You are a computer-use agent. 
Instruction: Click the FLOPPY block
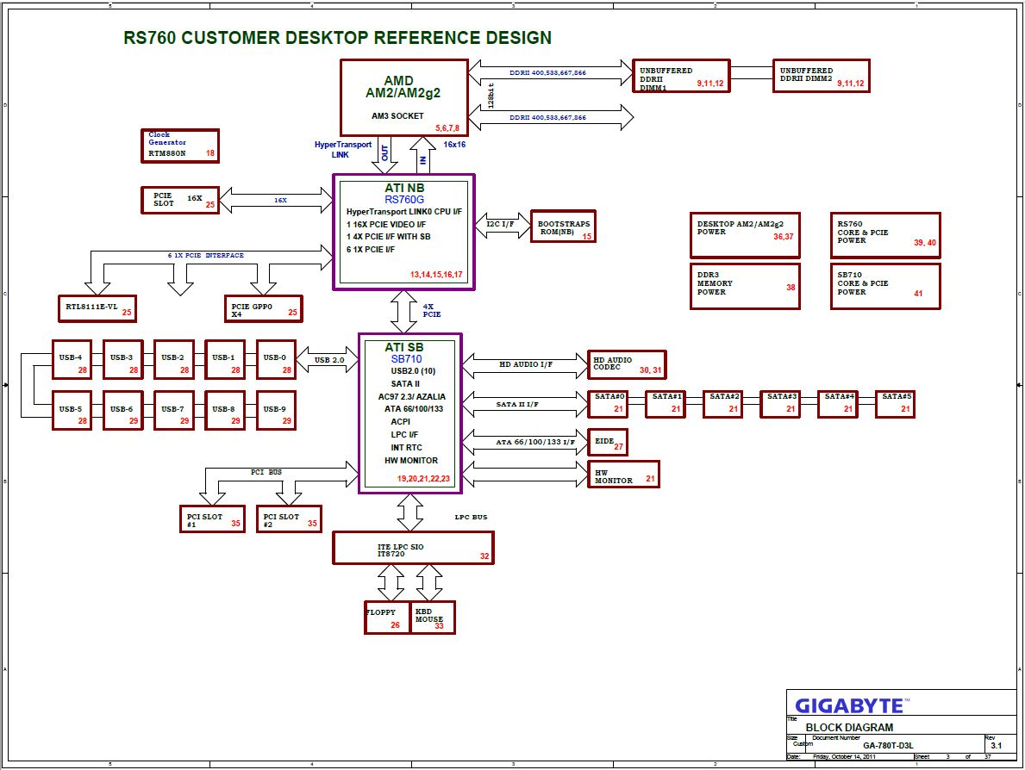[x=387, y=618]
